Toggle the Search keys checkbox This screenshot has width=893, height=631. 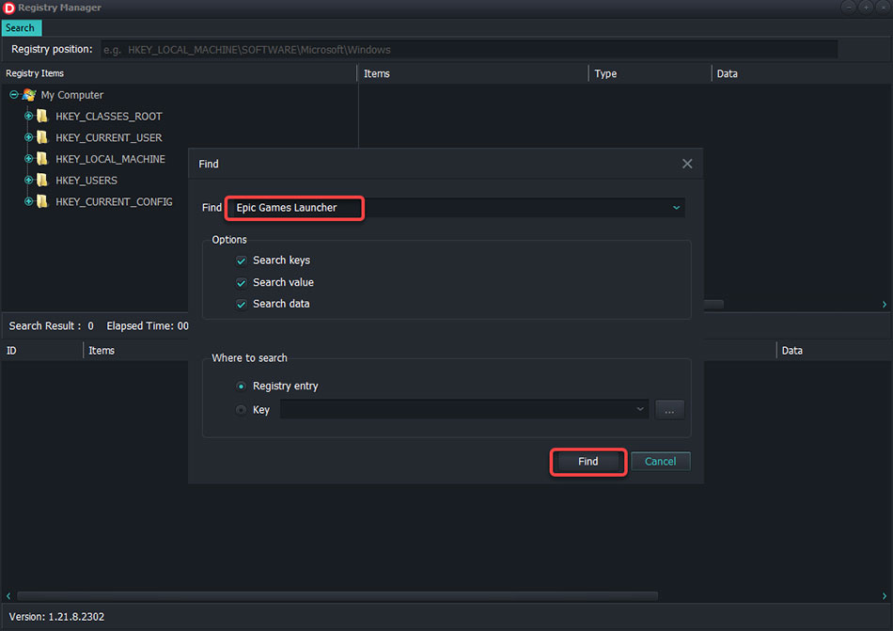[x=241, y=260]
